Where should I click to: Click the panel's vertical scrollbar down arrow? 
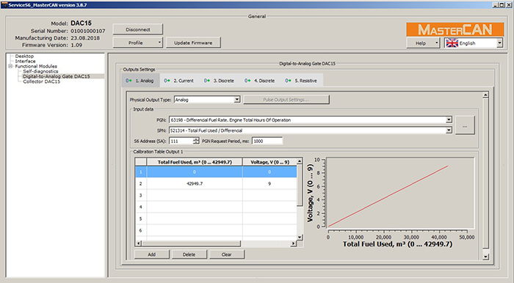click(x=486, y=257)
